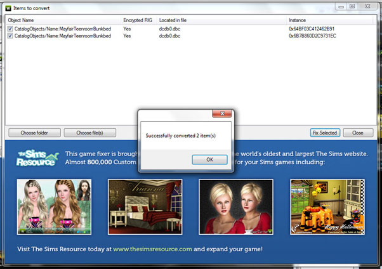Uncheck the row with instance 0x64BF03C412462B91
The width and height of the screenshot is (382, 269).
tap(10, 29)
